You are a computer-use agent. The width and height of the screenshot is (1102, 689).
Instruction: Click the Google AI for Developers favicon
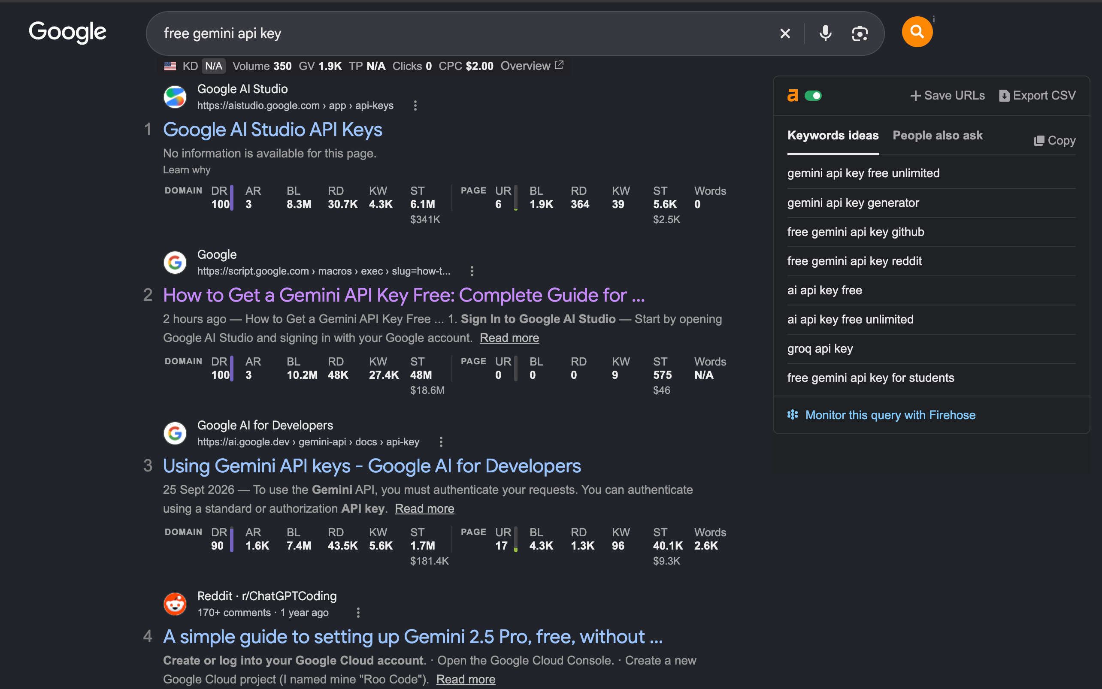point(175,433)
